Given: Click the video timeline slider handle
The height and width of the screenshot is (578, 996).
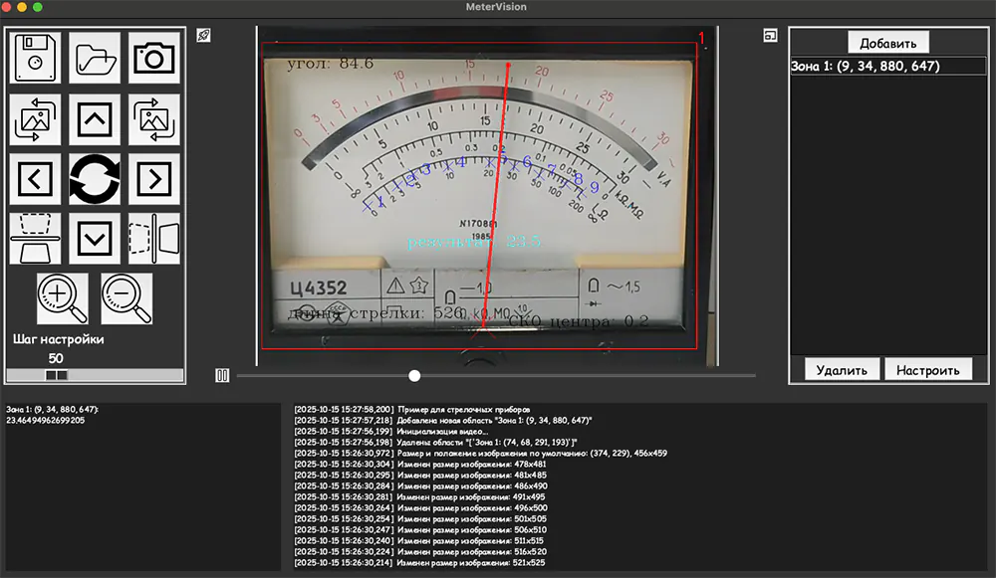Looking at the screenshot, I should pos(414,376).
